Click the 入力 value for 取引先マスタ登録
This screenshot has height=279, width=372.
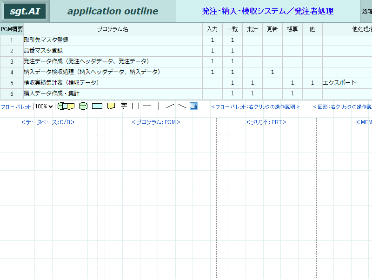[x=213, y=40]
